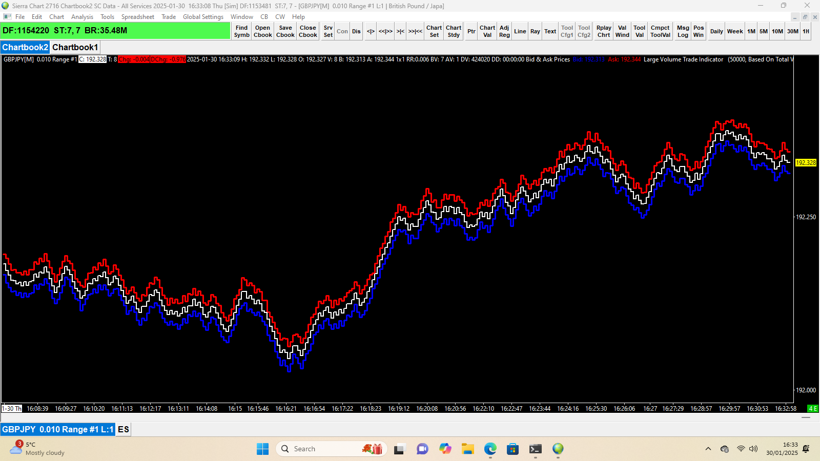
Task: Set the chart timeframe to 30M
Action: pos(792,31)
